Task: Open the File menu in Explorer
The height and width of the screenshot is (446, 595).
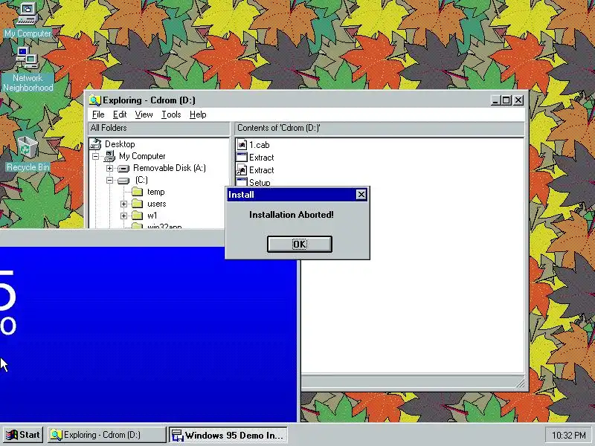Action: 98,114
